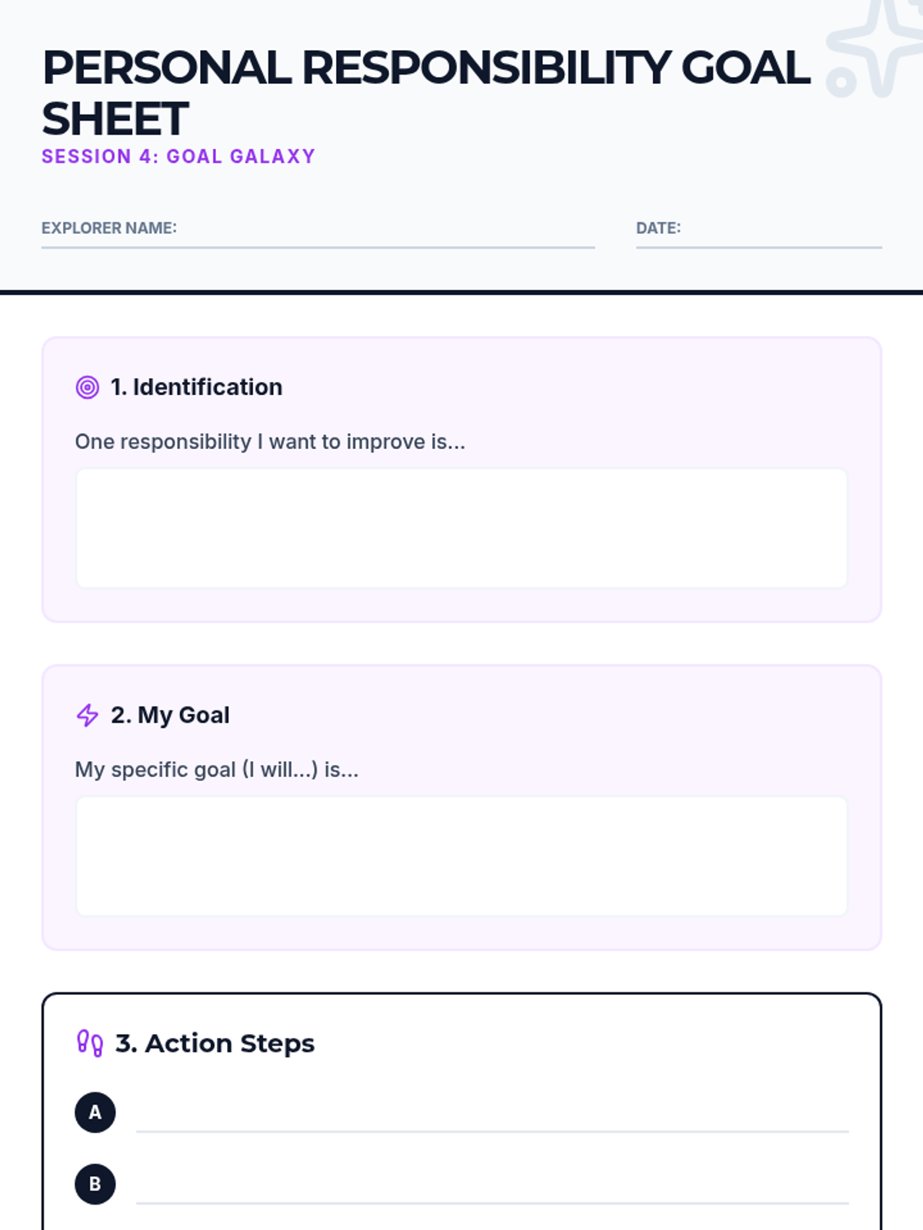Click the Explorer Name label
The image size is (923, 1230).
coord(109,228)
